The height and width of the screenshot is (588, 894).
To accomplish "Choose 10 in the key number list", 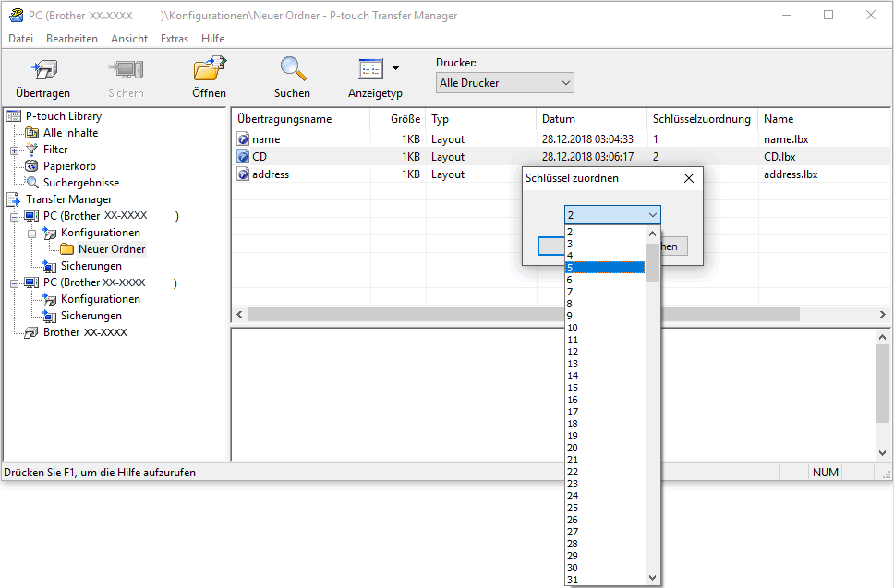I will pos(605,328).
